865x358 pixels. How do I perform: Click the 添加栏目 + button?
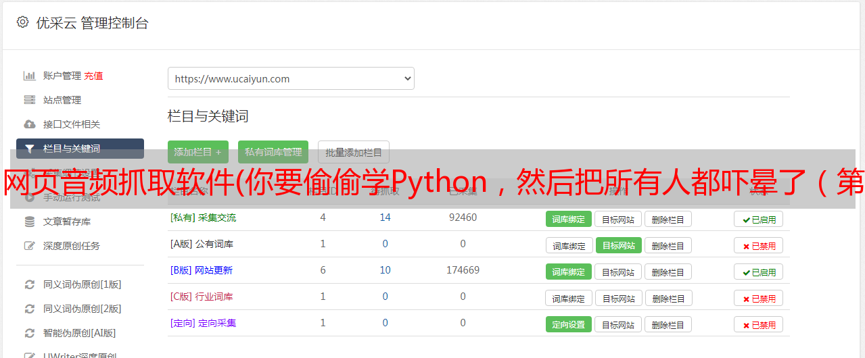click(x=198, y=152)
